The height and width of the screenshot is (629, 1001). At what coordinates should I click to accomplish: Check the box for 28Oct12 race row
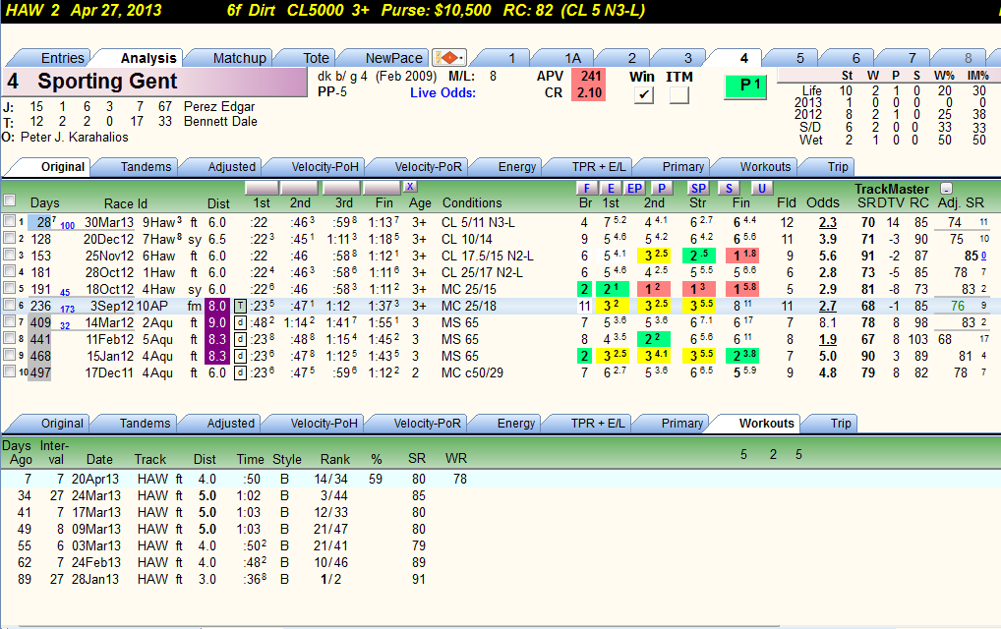10,271
